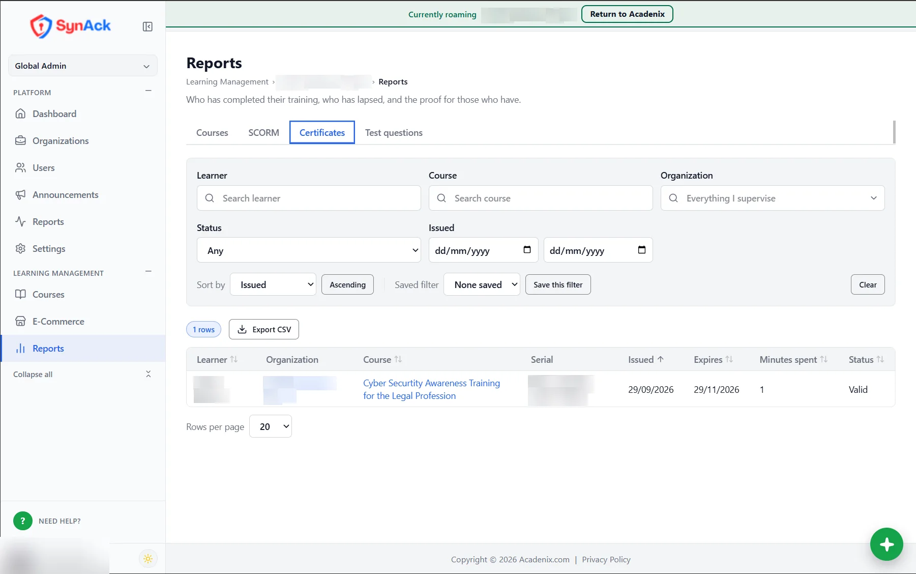
Task: Switch to the SCORM tab
Action: click(263, 133)
